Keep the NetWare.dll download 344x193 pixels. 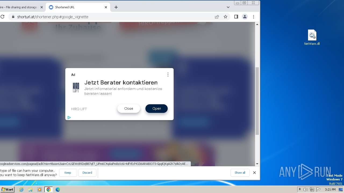(68, 173)
